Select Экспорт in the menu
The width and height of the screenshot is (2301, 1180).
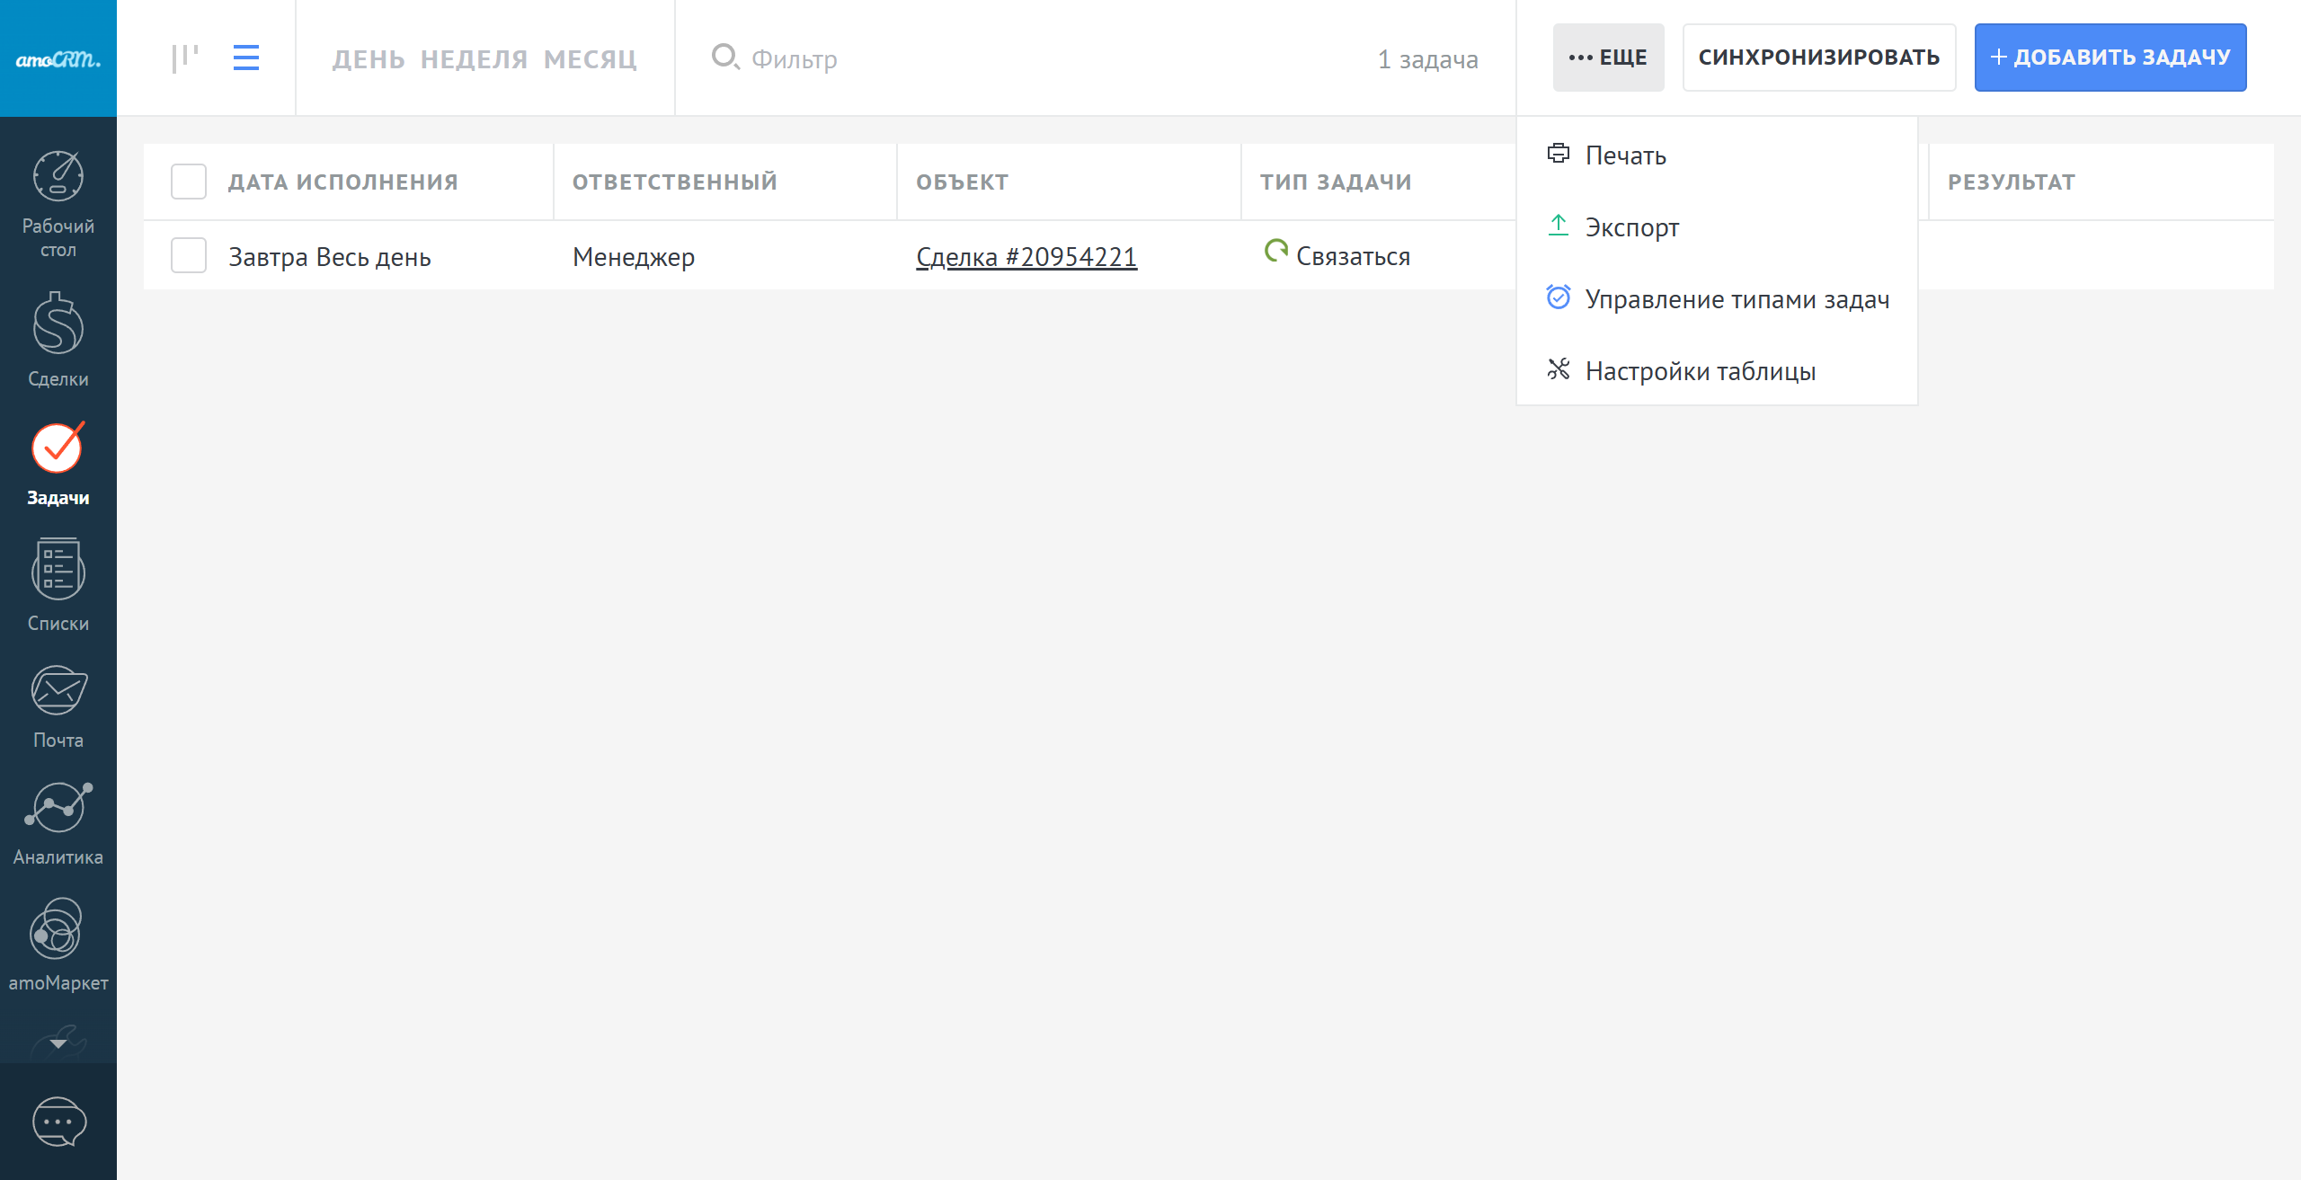1631,227
